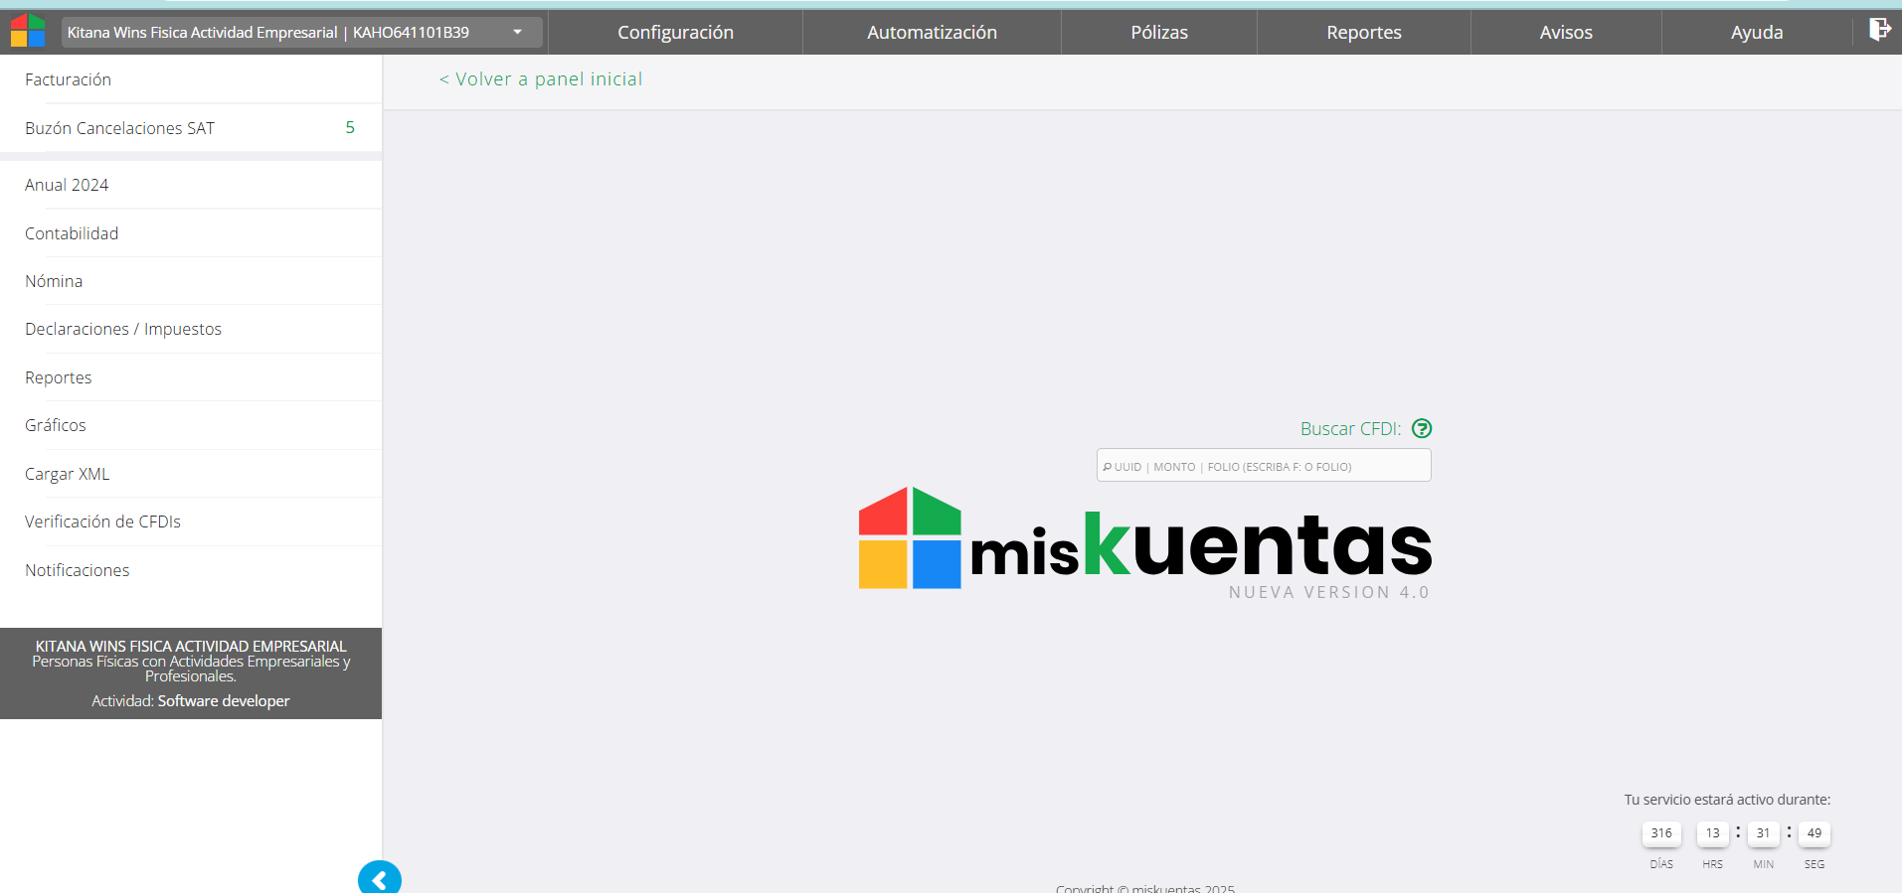1902x893 pixels.
Task: Open Verificación de CFDIs
Action: tap(102, 521)
